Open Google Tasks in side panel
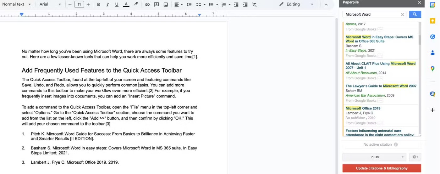The width and height of the screenshot is (440, 174). pyautogui.click(x=432, y=37)
